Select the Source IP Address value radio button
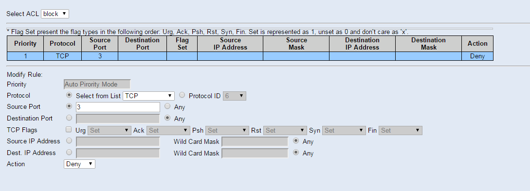 [69, 141]
